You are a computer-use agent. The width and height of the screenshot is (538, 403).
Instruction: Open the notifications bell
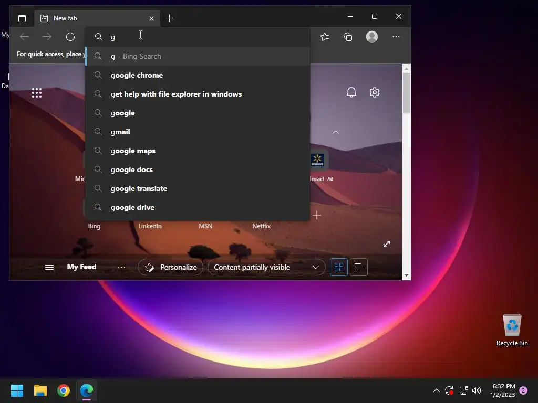[351, 92]
